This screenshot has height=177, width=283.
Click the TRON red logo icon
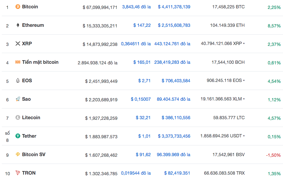[x=18, y=173]
